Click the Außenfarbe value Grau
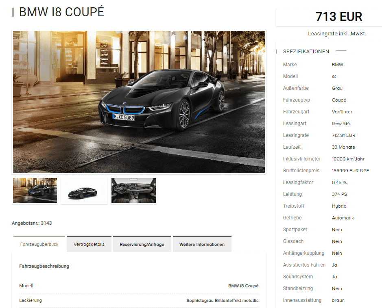Screen dimensions: 382x308 pyautogui.click(x=337, y=88)
